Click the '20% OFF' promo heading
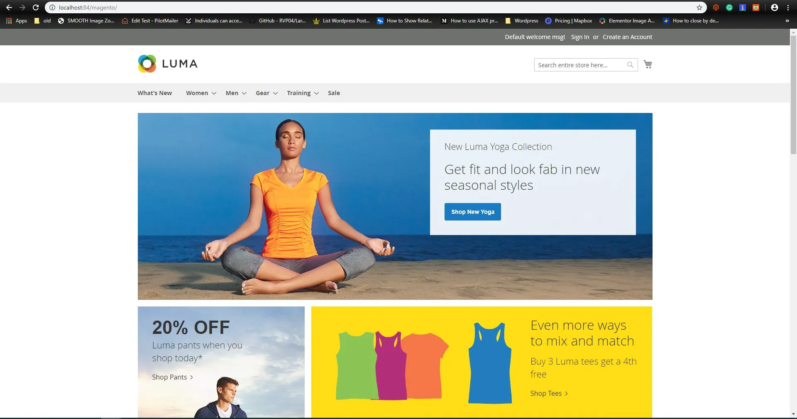Viewport: 797px width, 419px height. tap(191, 328)
